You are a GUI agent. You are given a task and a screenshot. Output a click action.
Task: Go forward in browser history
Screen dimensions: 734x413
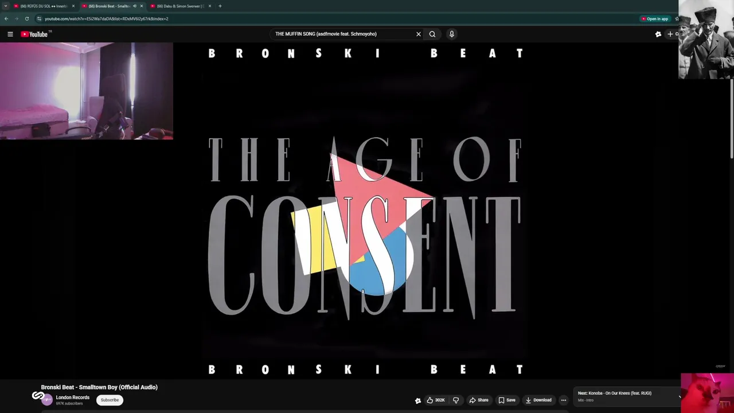click(16, 19)
